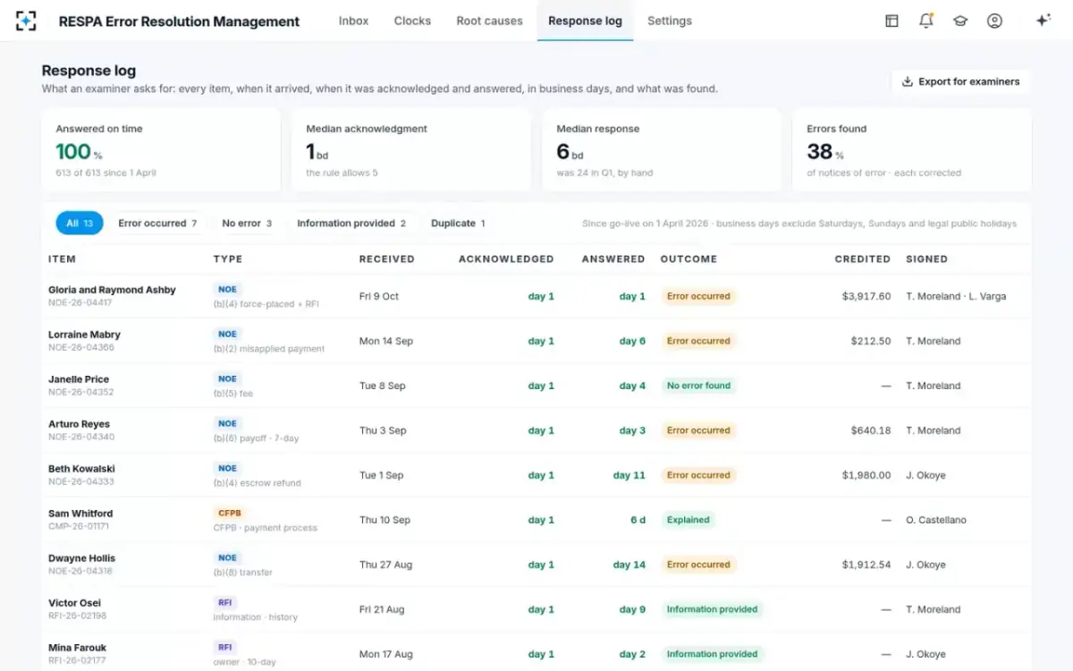
Task: Switch to the Clocks tab
Action: pos(412,21)
